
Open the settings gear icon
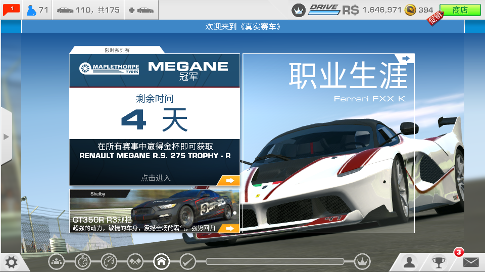click(12, 262)
